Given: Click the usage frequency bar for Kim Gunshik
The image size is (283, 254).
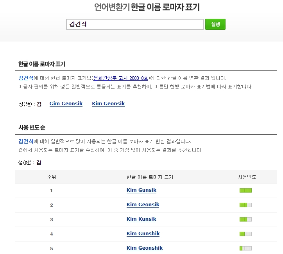Looking at the screenshot, I should pos(245,234).
